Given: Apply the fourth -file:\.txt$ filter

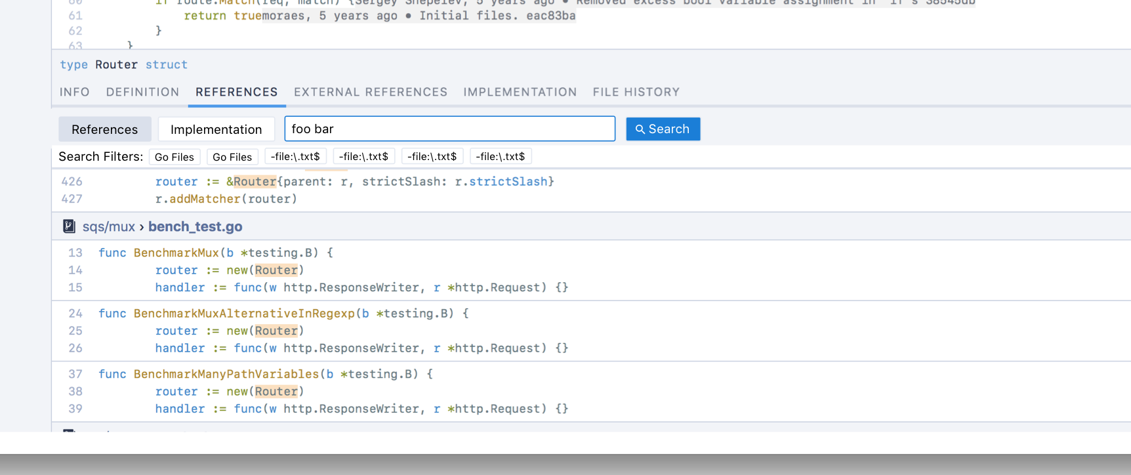Looking at the screenshot, I should [x=500, y=156].
